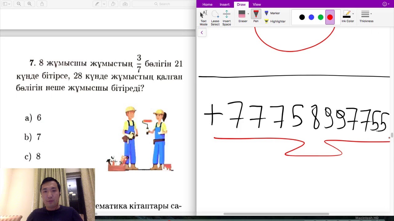Expand the Ink Color dropdown arrow
This screenshot has height=221, width=394.
pos(353,14)
